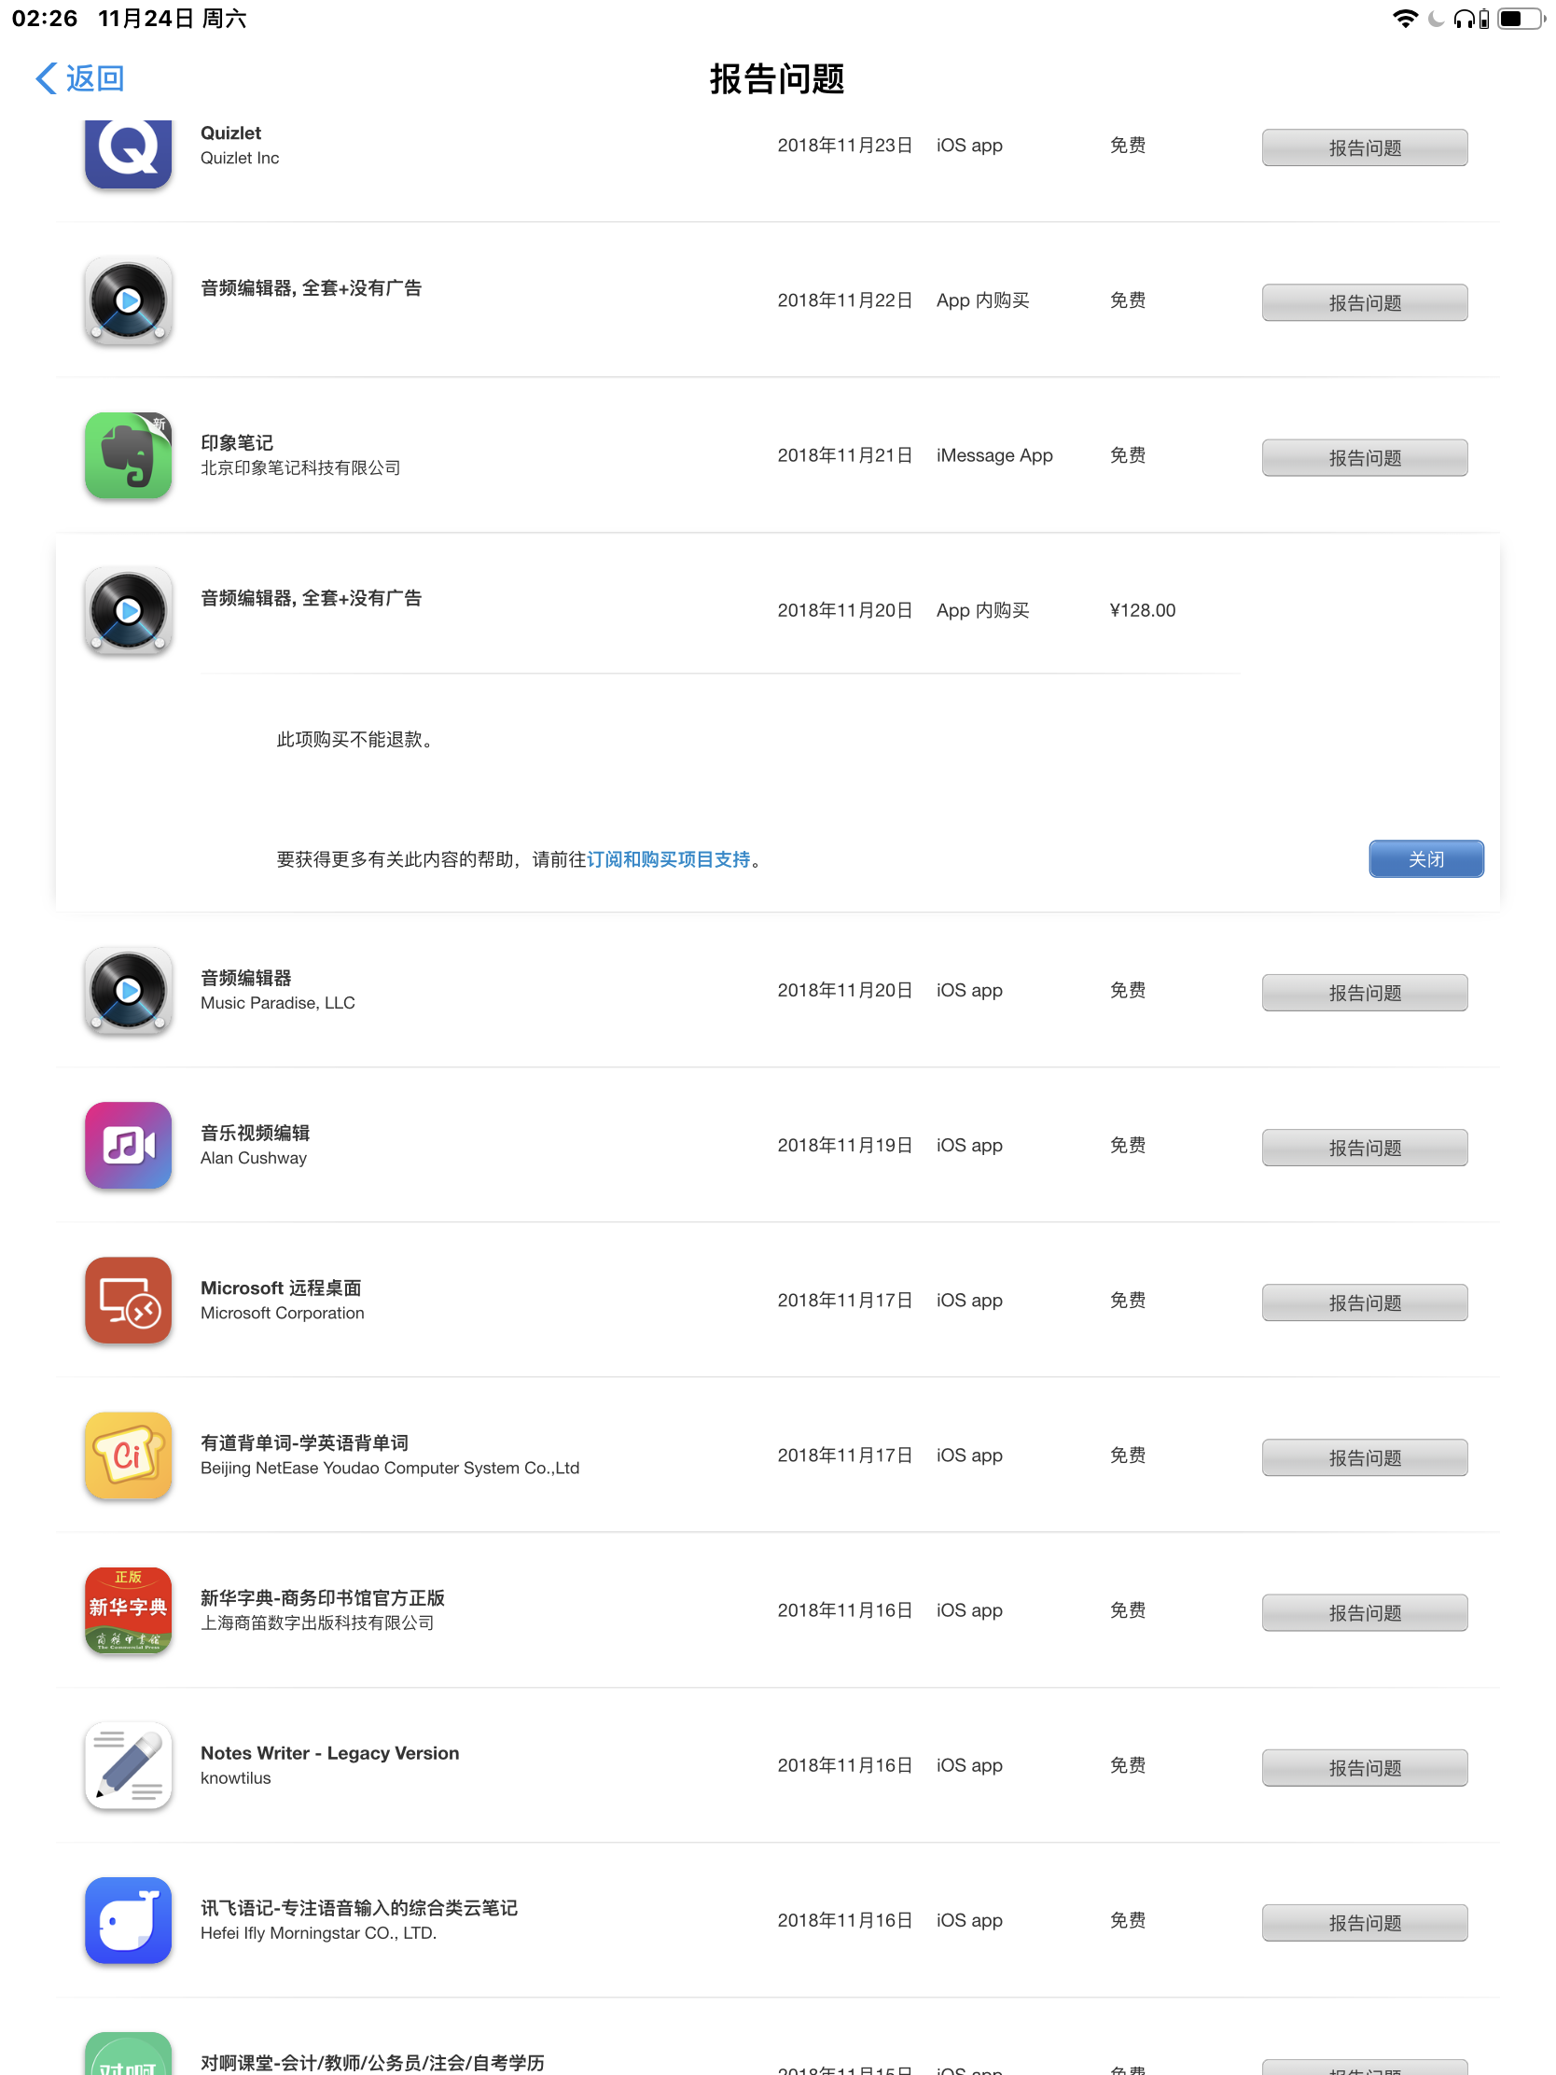This screenshot has width=1556, height=2075.
Task: Go back using the 返回 button
Action: (x=80, y=77)
